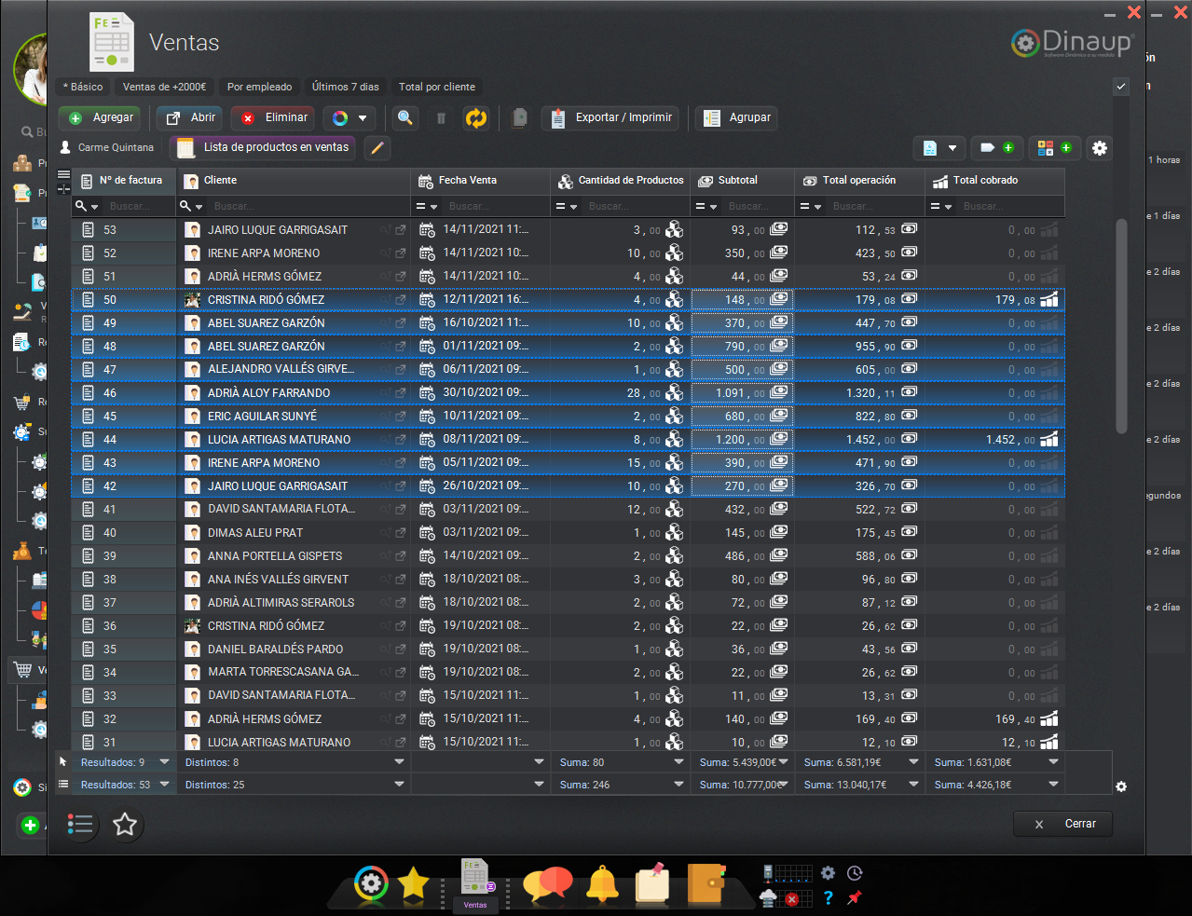Click the list view icon at bottom left
The image size is (1192, 916).
tap(80, 824)
